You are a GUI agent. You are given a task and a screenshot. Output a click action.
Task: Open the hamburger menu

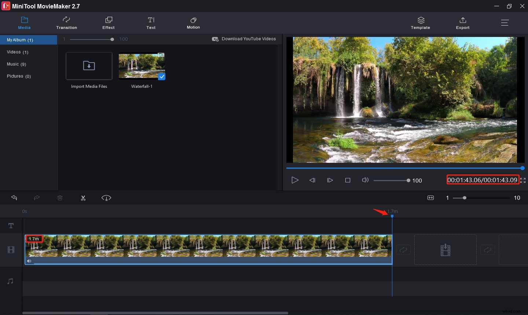point(505,22)
